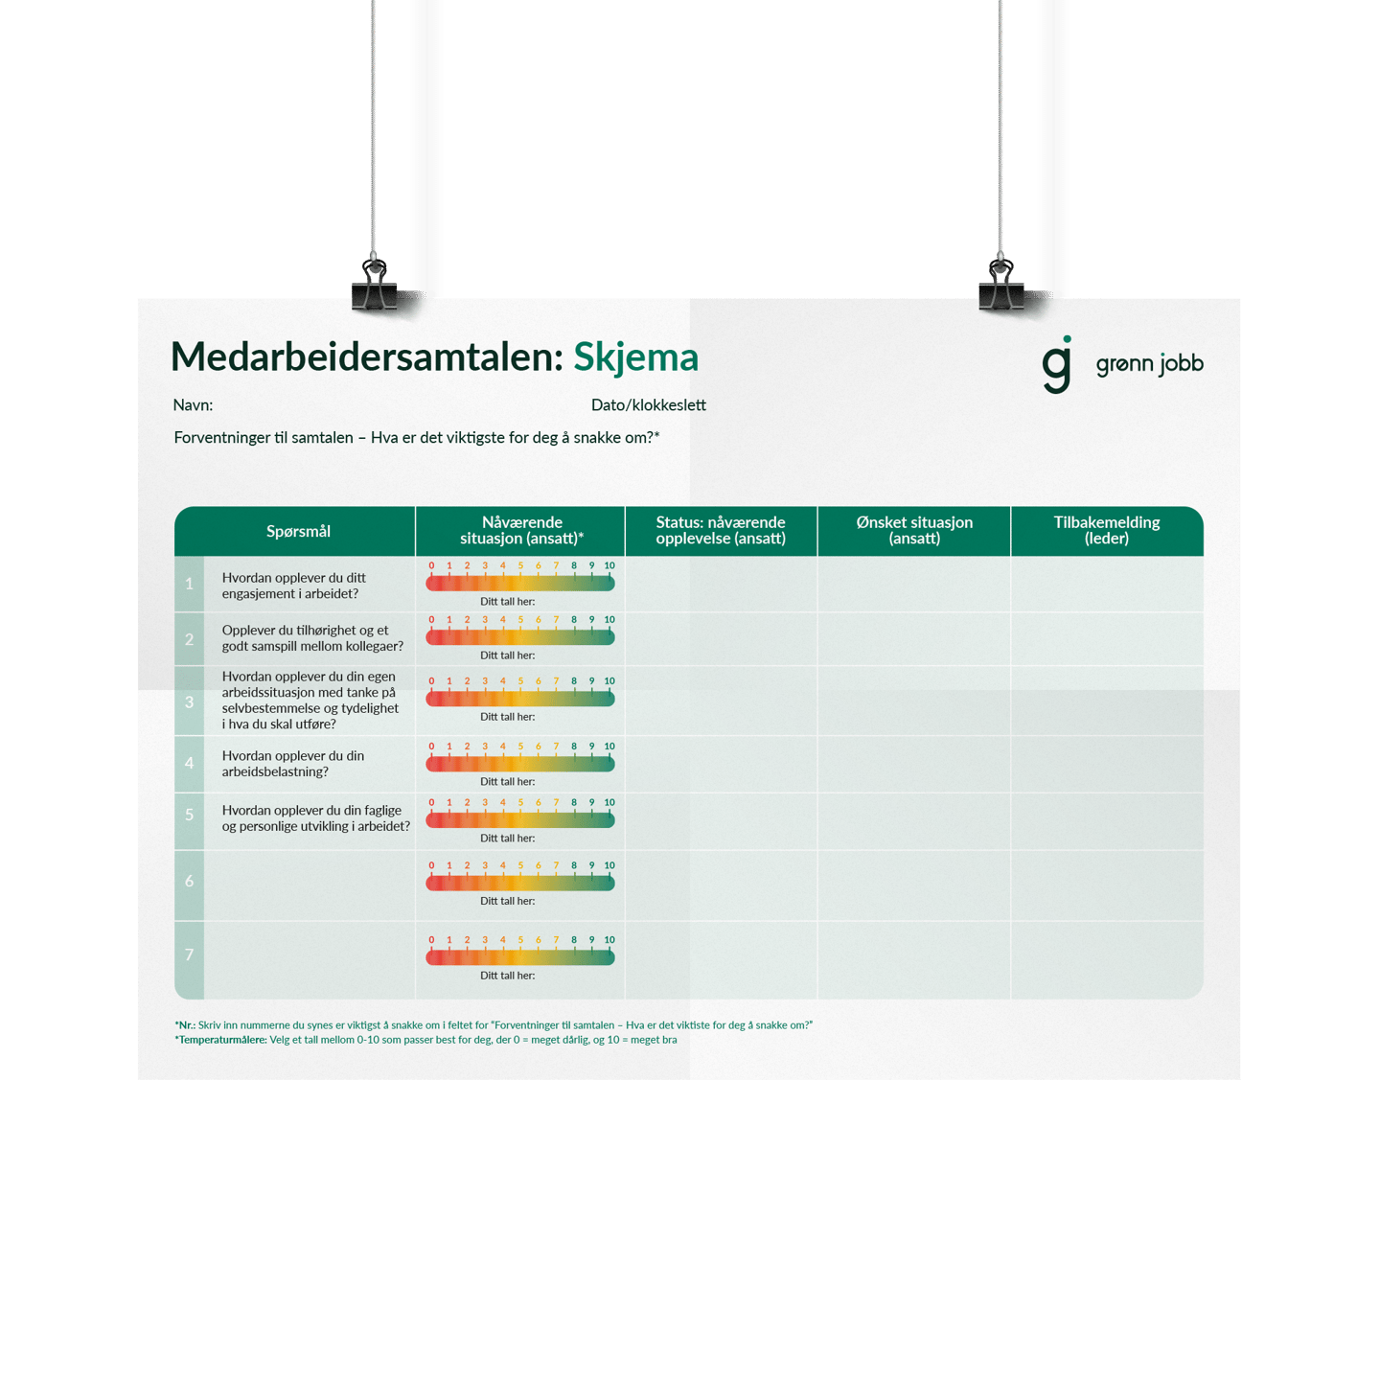This screenshot has height=1380, width=1380.
Task: Click row number 2 cell
Action: coord(189,639)
